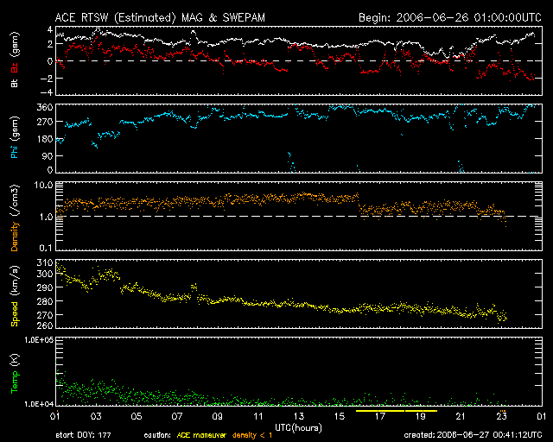Viewport: 553px width, 442px height.
Task: Click the created timestamp at bottom right
Action: click(473, 435)
